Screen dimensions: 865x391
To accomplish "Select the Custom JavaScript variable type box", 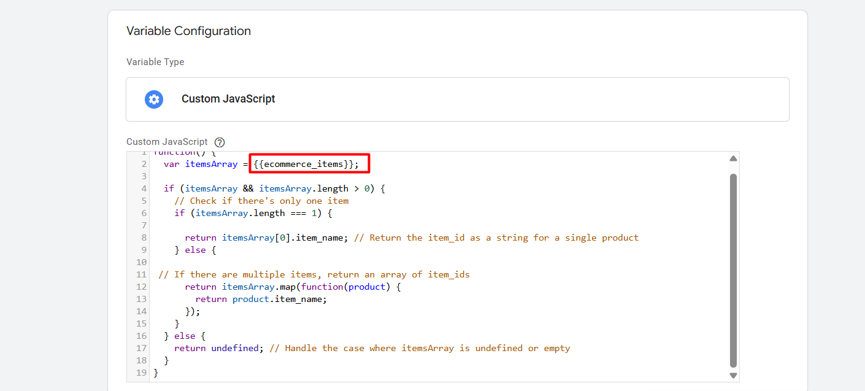I will pos(457,99).
